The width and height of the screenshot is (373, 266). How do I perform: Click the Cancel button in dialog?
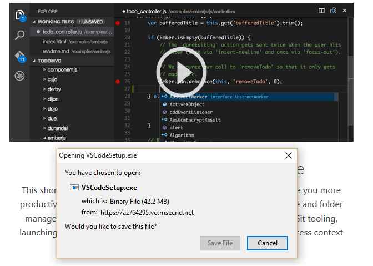(268, 243)
